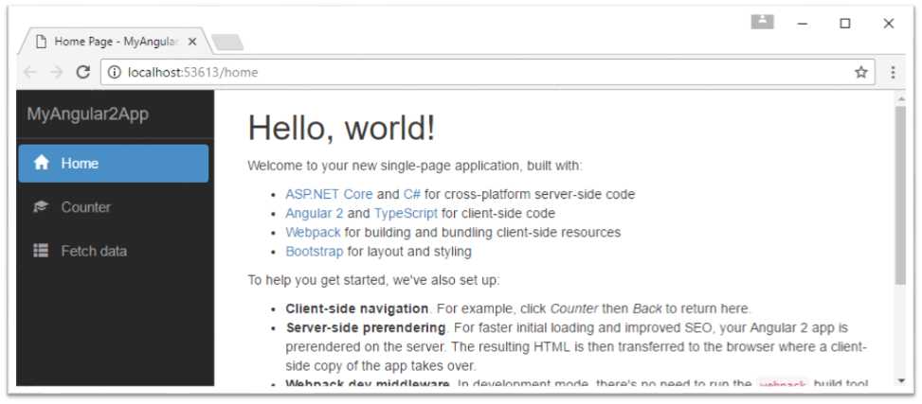Open the Chrome three-dot menu

pyautogui.click(x=893, y=72)
